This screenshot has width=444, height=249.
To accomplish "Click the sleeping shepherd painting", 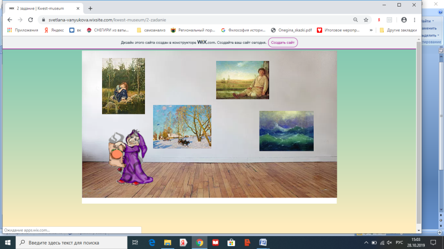I will (x=242, y=80).
